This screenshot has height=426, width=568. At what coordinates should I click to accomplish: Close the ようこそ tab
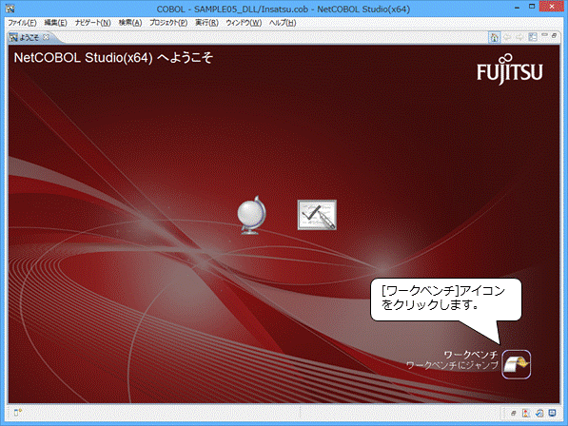(x=46, y=37)
